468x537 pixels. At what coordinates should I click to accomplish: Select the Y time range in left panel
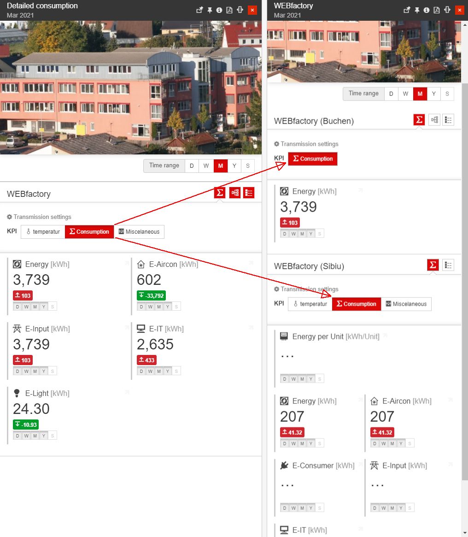(234, 166)
